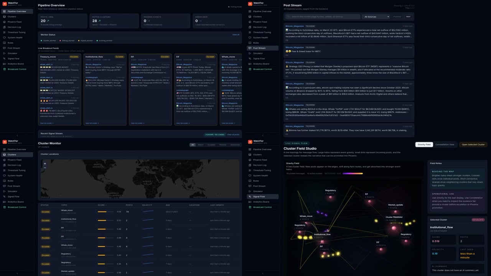491x276 pixels.
Task: Zoom out on the Cluster Locations map
Action: click(x=45, y=168)
